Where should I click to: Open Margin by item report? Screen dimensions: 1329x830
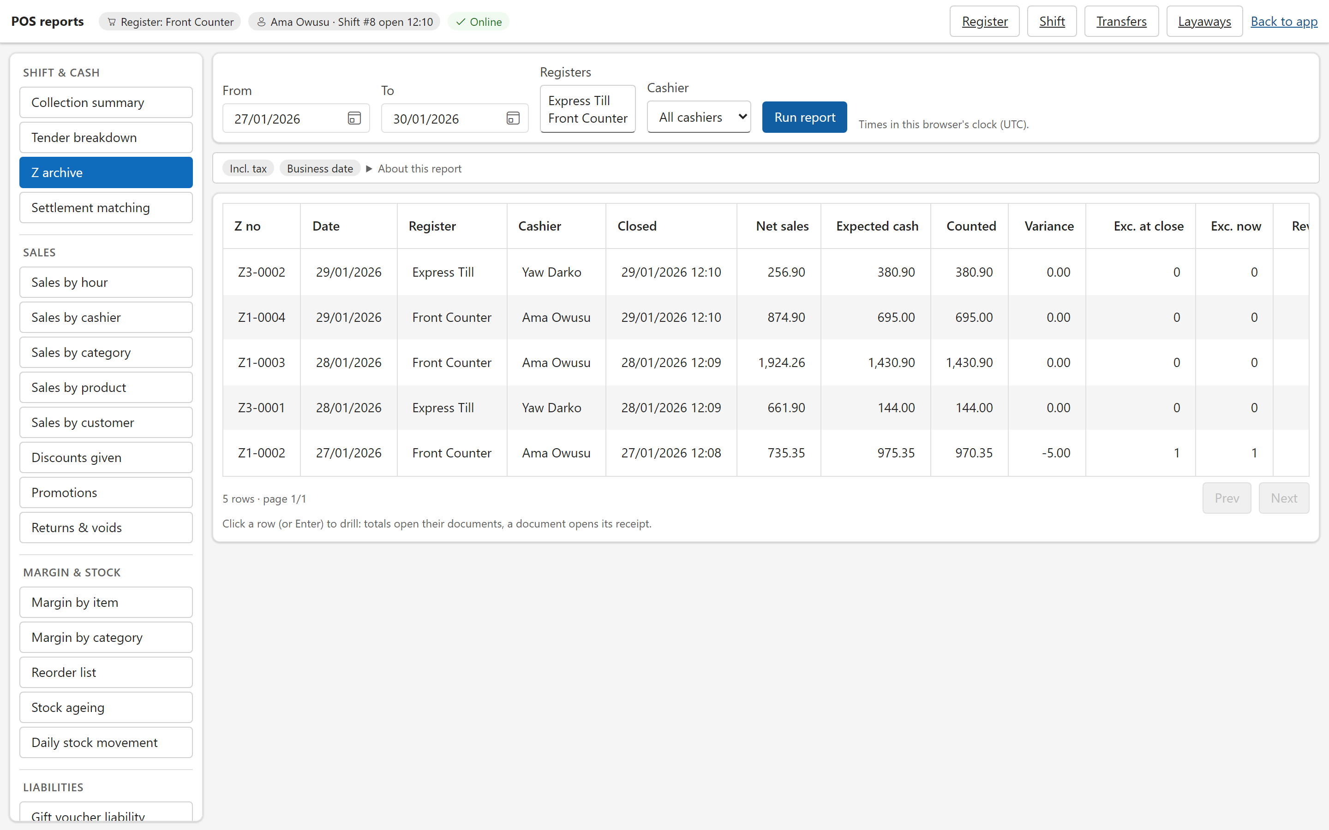click(x=106, y=603)
